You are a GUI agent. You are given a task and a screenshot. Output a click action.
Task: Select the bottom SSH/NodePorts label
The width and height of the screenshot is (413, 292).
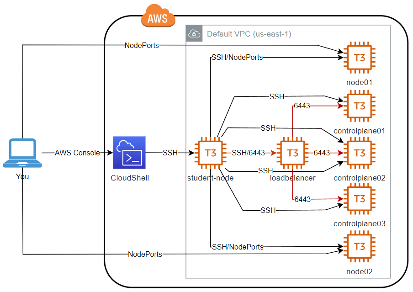coord(238,247)
